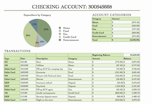Click the balance cell 3,875.00

click(132, 62)
